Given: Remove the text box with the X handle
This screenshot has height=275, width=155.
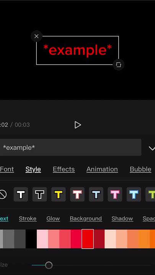Looking at the screenshot, I should click(x=36, y=36).
